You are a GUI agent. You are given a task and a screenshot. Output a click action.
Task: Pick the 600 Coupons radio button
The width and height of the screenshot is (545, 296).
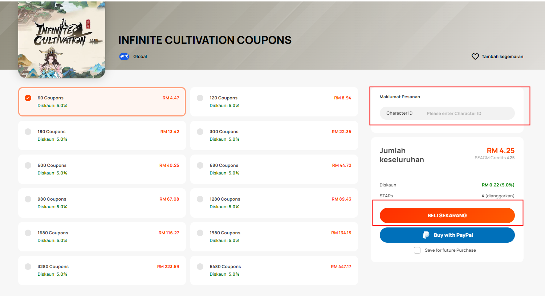point(28,165)
